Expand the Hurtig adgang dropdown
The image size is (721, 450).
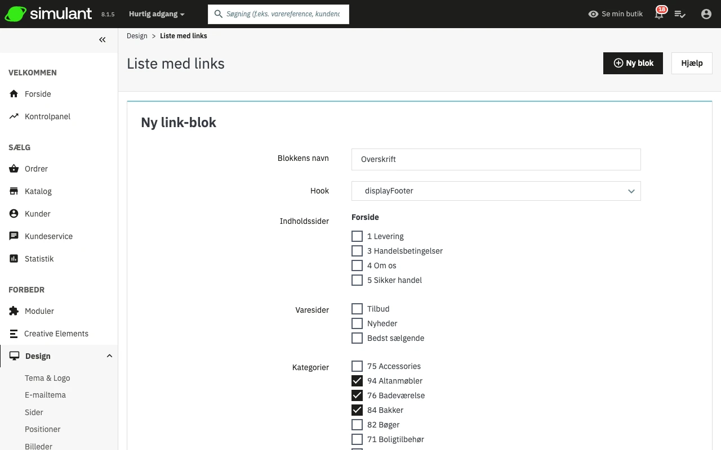click(157, 14)
